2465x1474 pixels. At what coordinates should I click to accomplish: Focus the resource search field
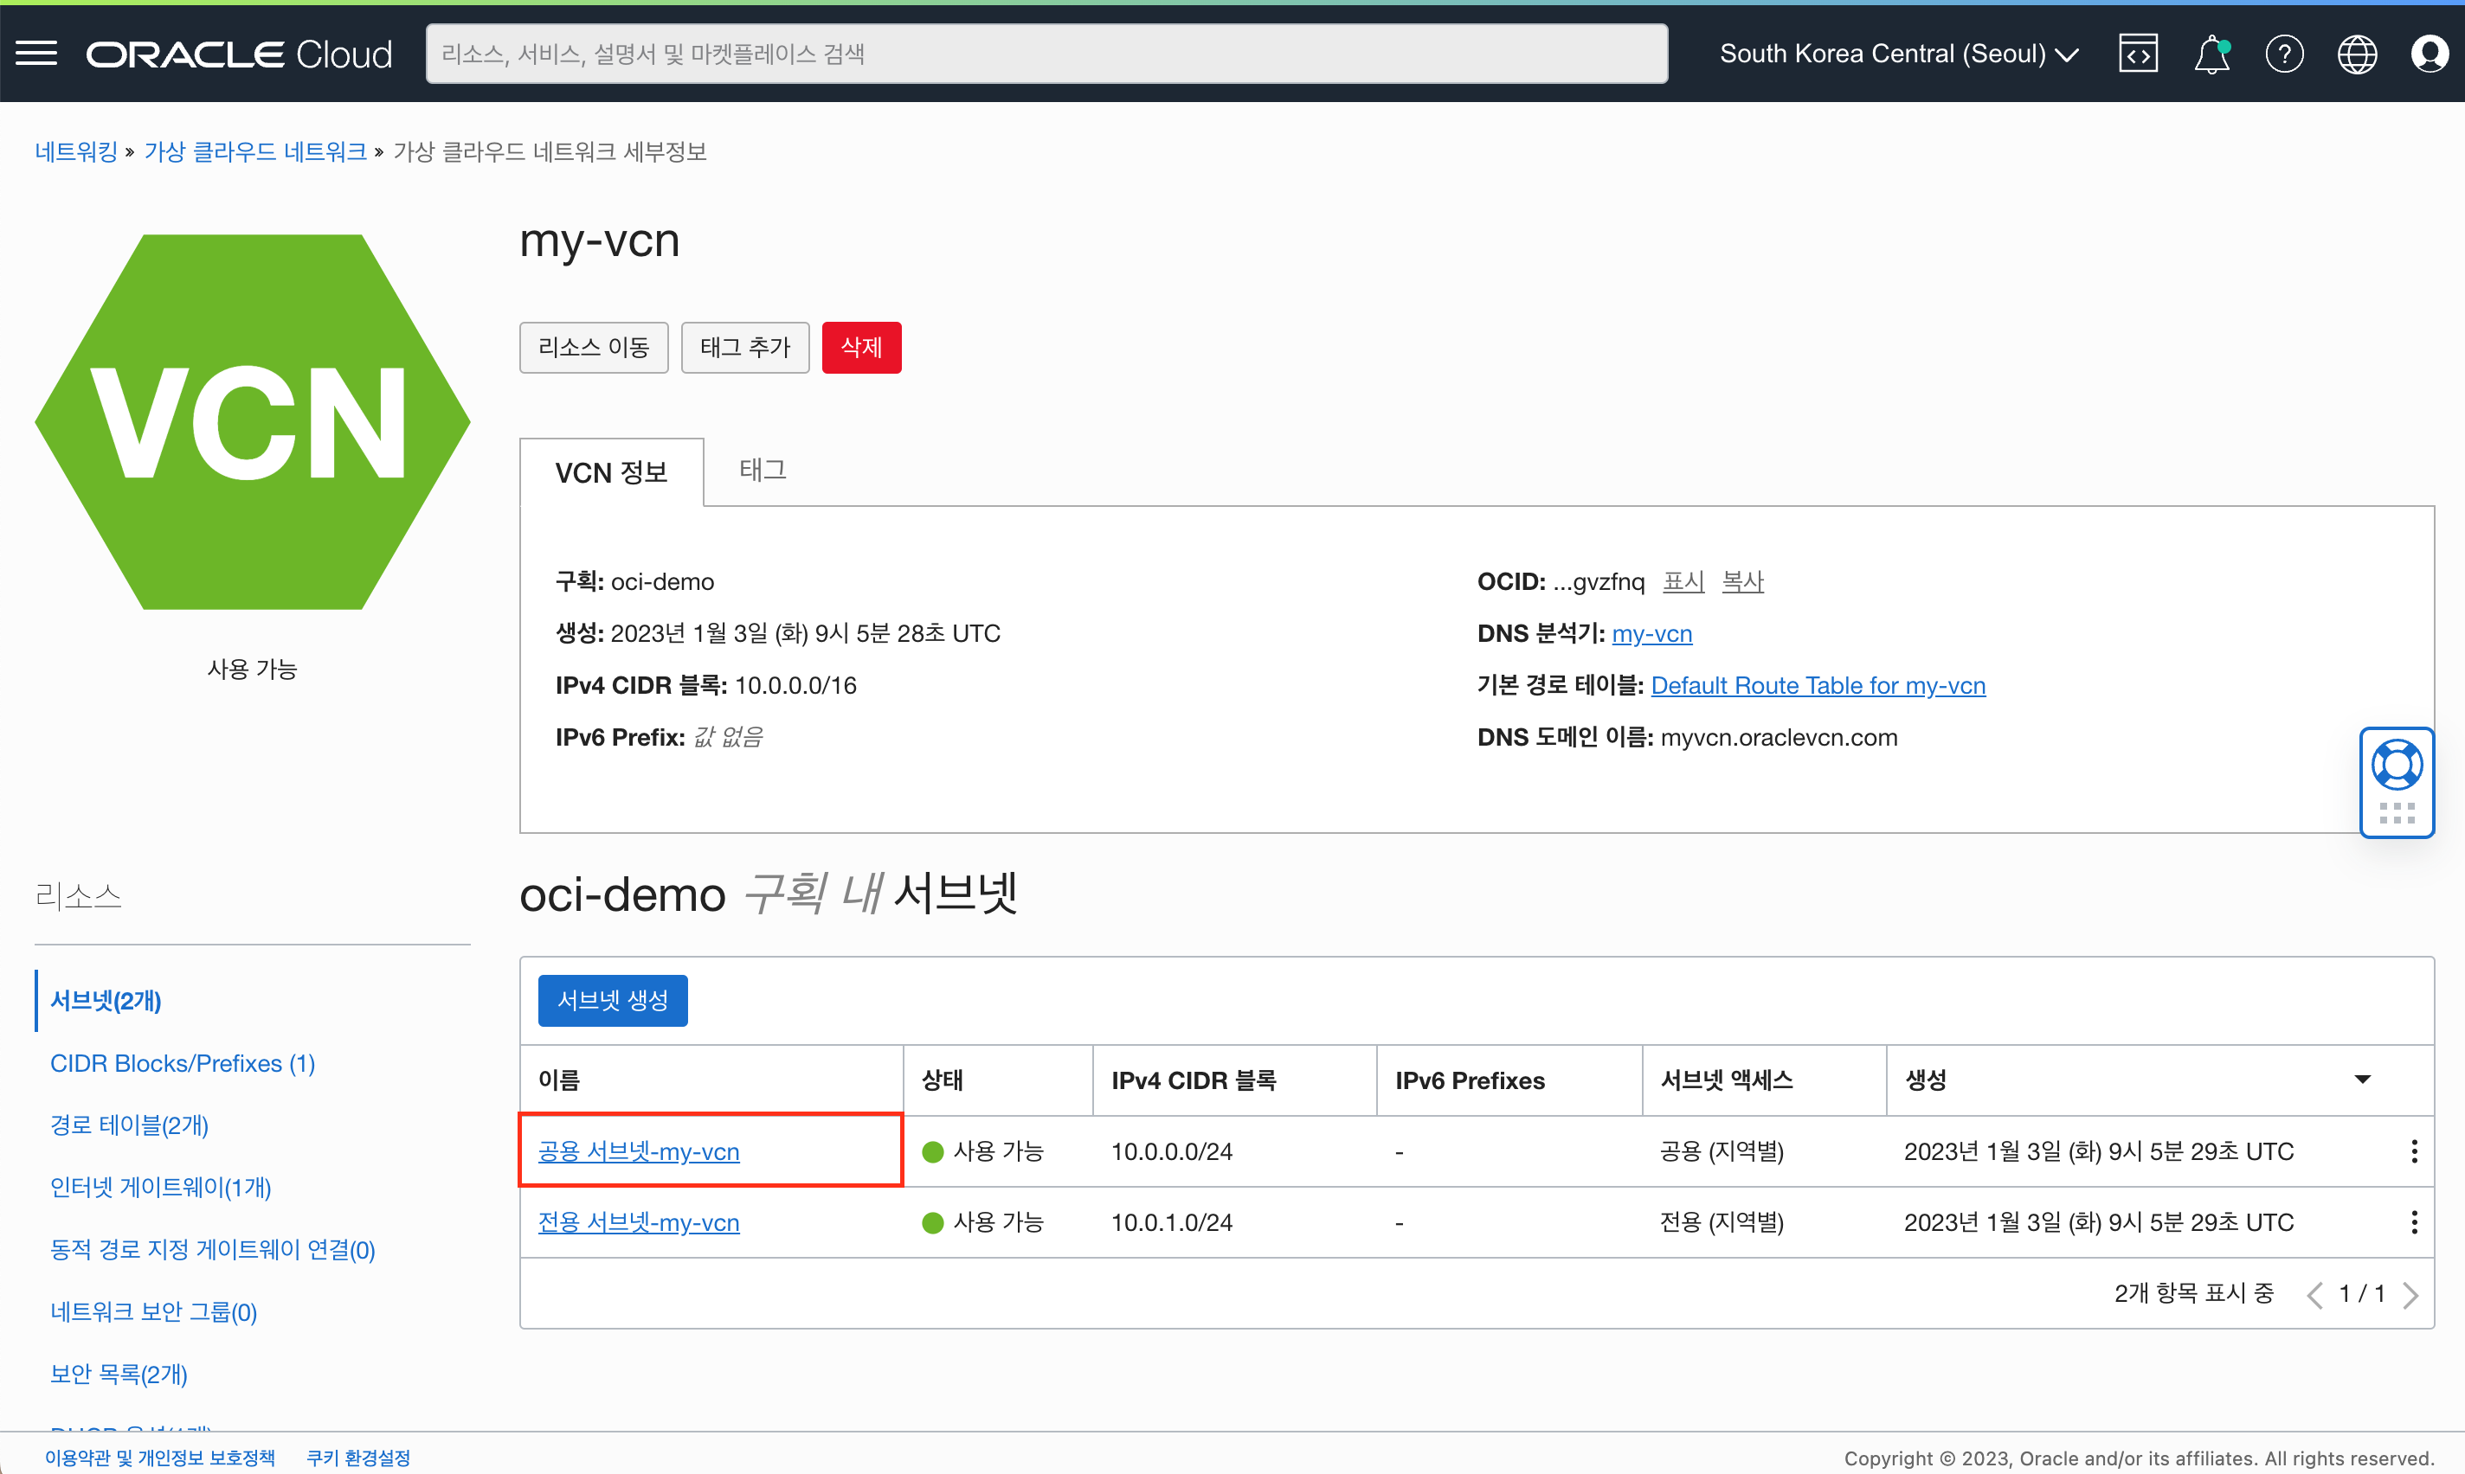[x=1046, y=54]
